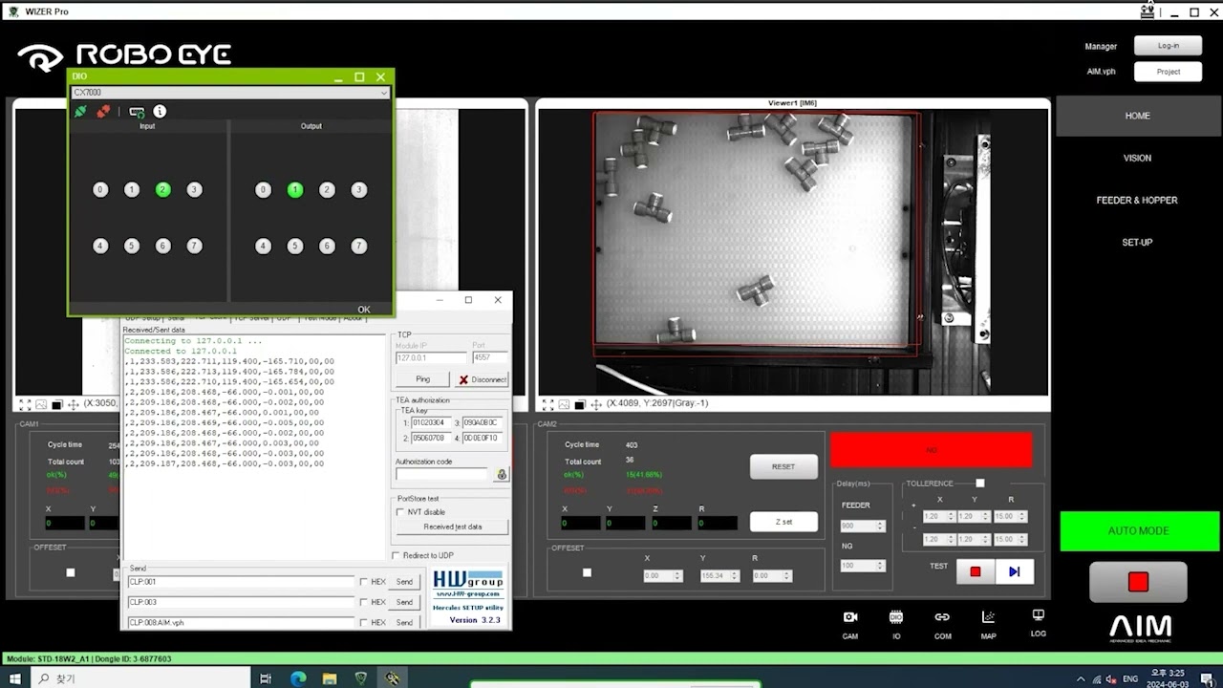
Task: Click the black overlay square icon under Viewer1
Action: point(580,404)
